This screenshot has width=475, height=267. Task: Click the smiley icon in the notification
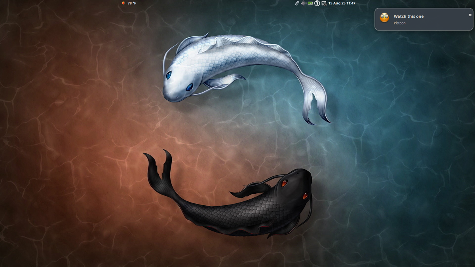pos(384,17)
